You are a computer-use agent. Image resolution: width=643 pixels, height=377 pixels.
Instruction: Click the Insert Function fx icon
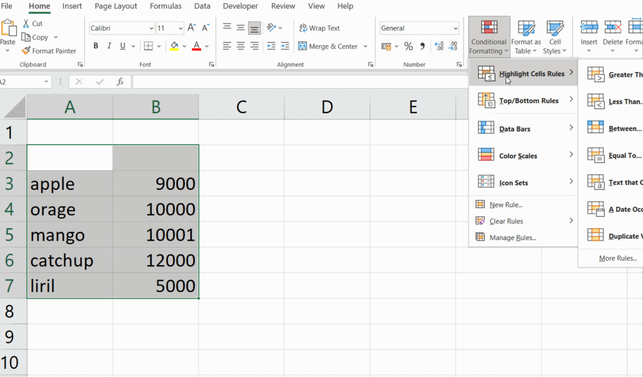(120, 82)
